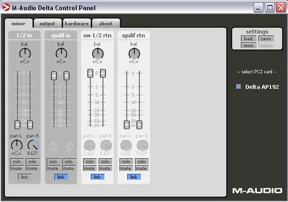The image size is (288, 202).
Task: Open the about tab
Action: (105, 23)
